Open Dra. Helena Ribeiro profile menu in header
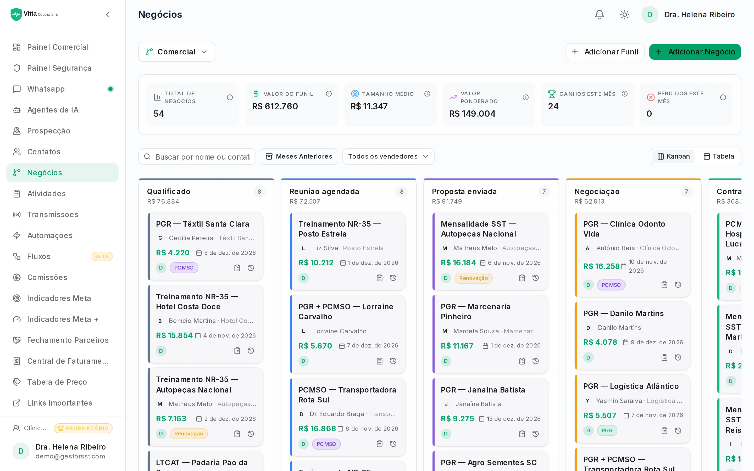This screenshot has height=471, width=754. [688, 15]
